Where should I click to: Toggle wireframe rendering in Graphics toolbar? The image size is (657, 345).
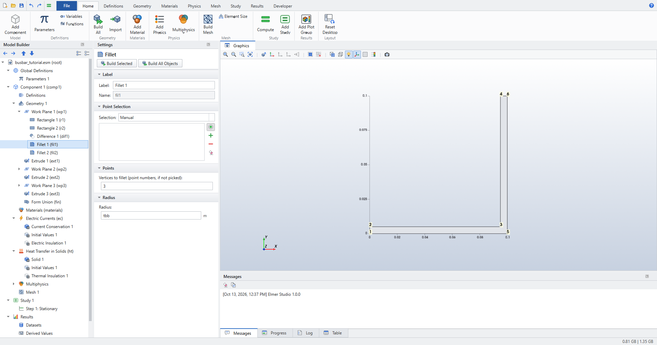pos(340,54)
